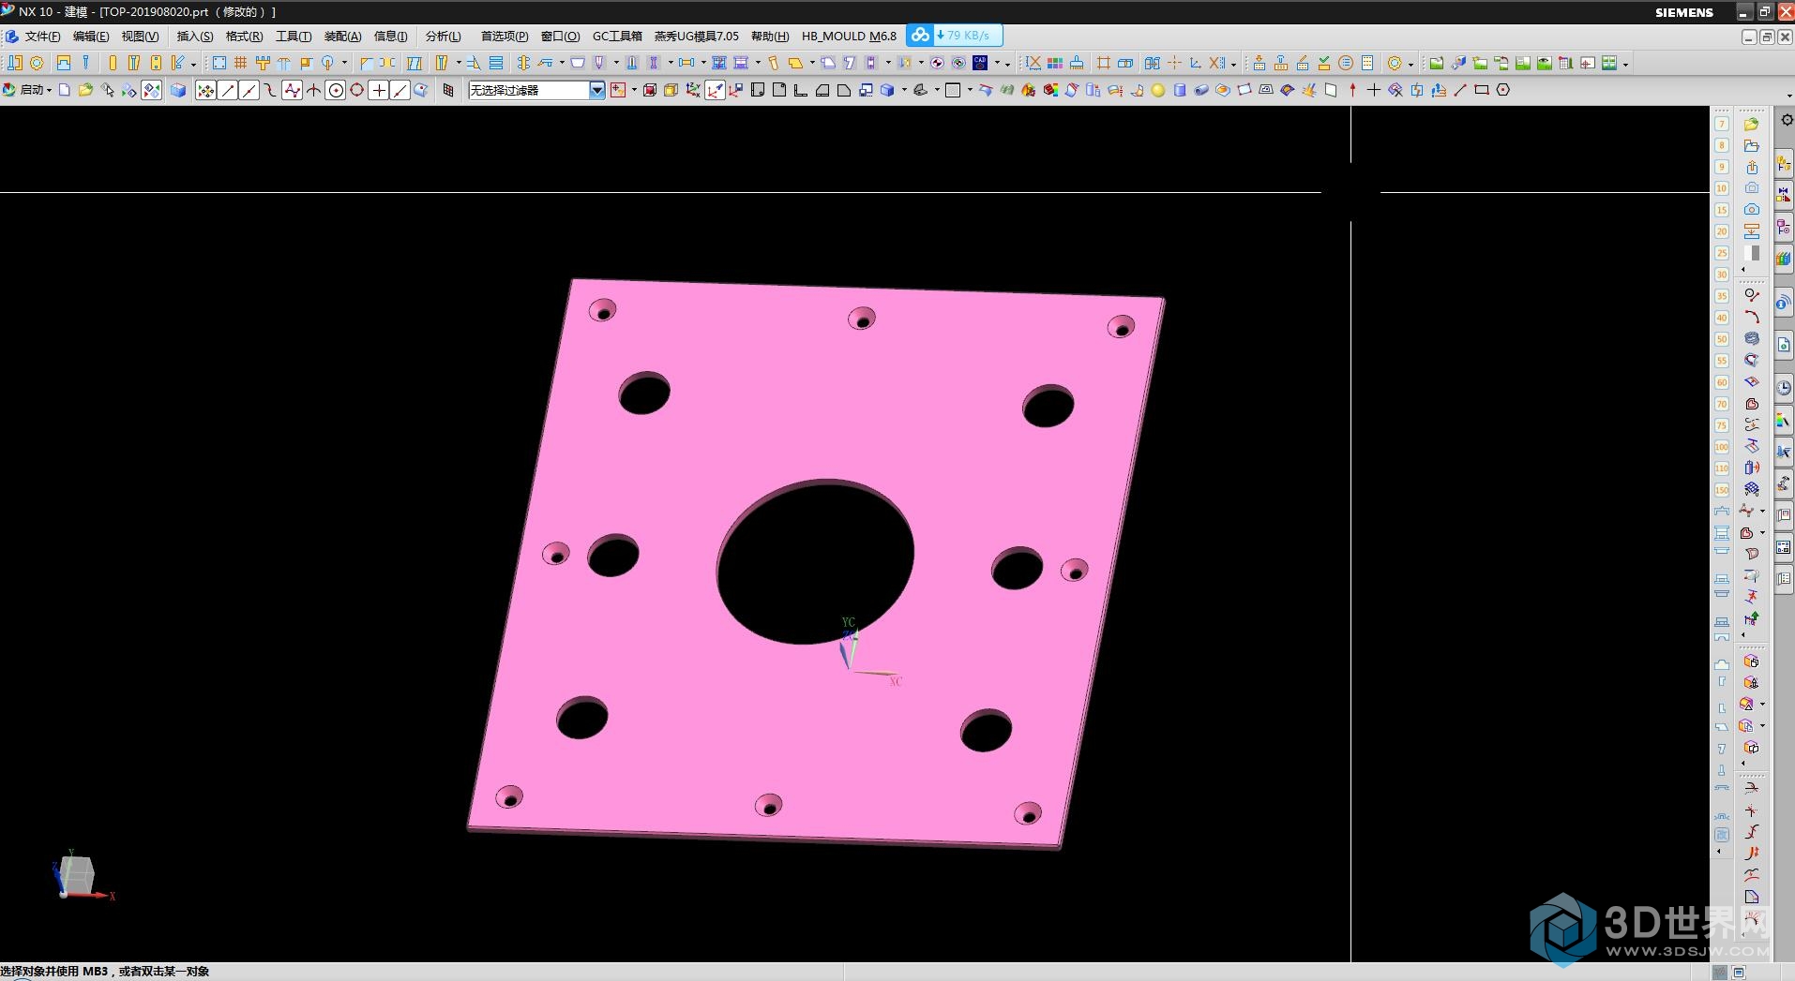Viewport: 1795px width, 981px height.
Task: Expand the dropdown after the X mirror icon
Action: (1233, 64)
